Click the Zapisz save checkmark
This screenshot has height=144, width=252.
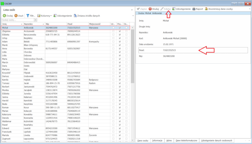pos(138,9)
